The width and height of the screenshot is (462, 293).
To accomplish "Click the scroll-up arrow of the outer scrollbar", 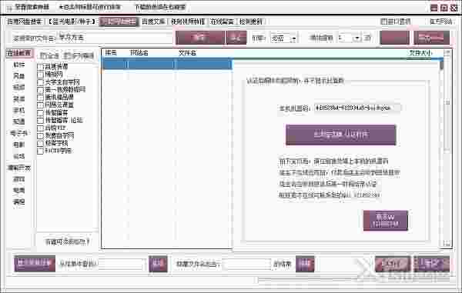I will coord(448,52).
